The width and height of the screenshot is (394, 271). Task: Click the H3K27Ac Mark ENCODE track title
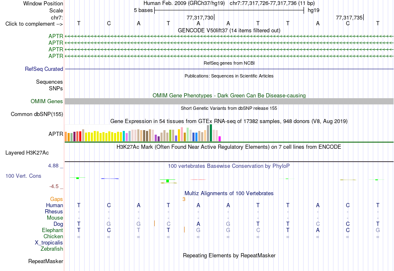229,147
